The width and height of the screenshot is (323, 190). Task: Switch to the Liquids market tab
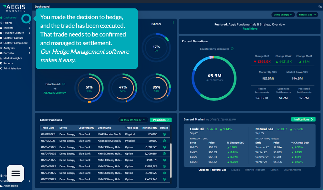click(x=236, y=170)
